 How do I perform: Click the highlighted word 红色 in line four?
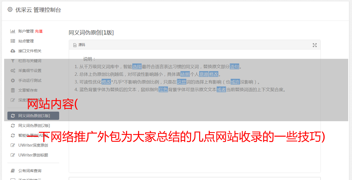163,89
